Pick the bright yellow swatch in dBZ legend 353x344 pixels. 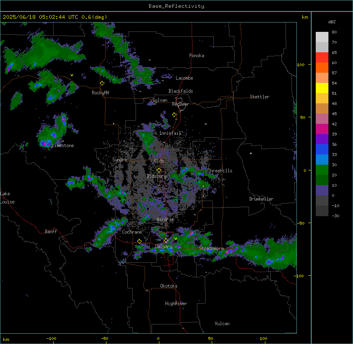tap(322, 88)
